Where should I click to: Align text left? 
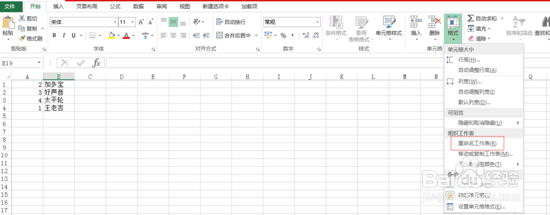click(x=163, y=35)
